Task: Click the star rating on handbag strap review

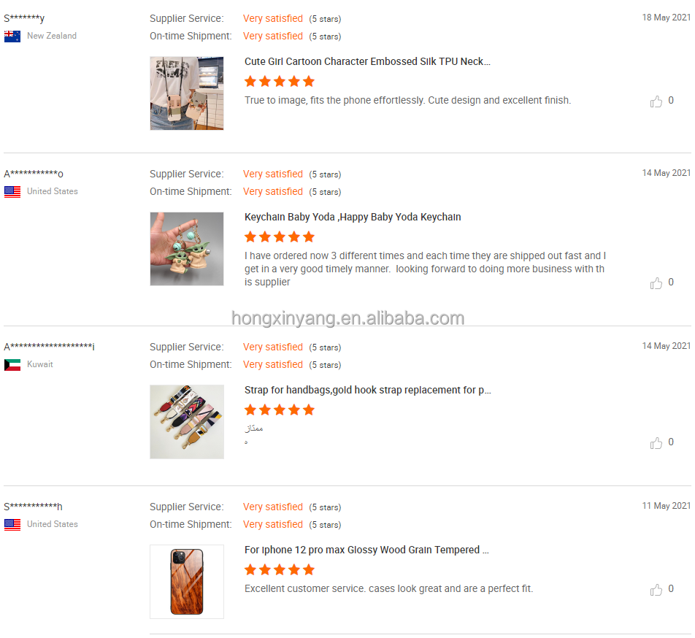Action: 280,410
